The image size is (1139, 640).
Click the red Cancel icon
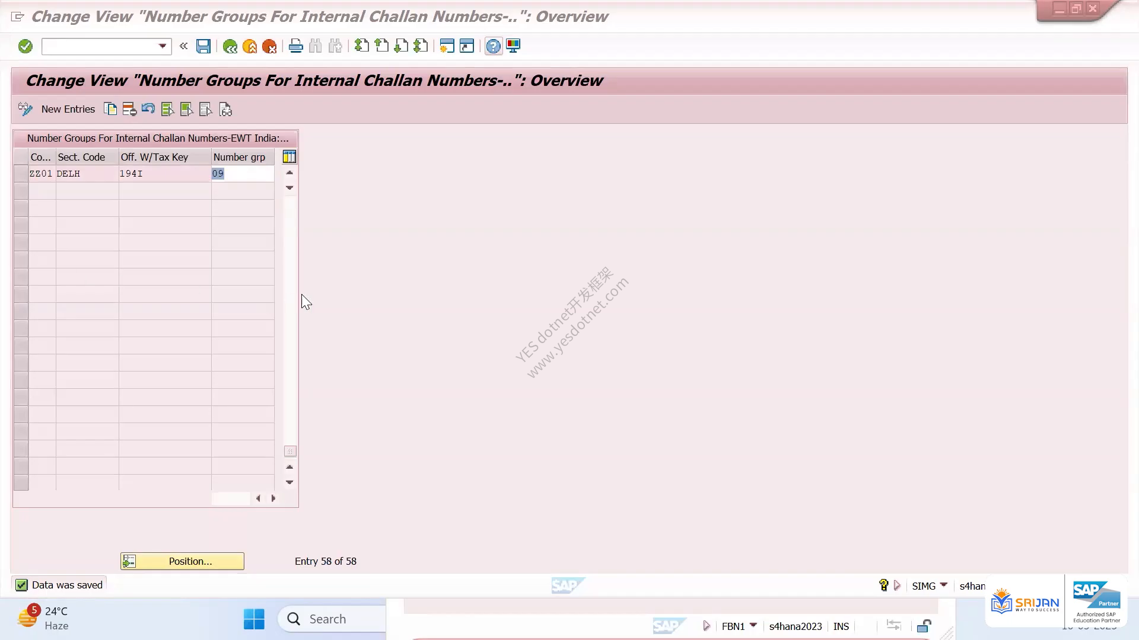(x=269, y=46)
